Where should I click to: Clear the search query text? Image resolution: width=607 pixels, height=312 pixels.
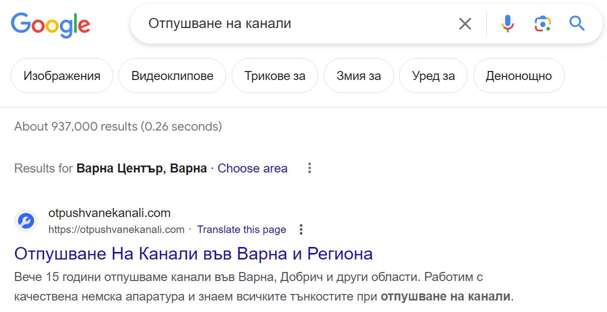[465, 23]
